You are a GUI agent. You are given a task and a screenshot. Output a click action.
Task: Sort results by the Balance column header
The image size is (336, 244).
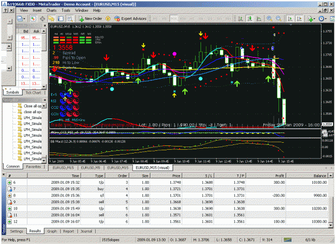[x=308, y=176]
